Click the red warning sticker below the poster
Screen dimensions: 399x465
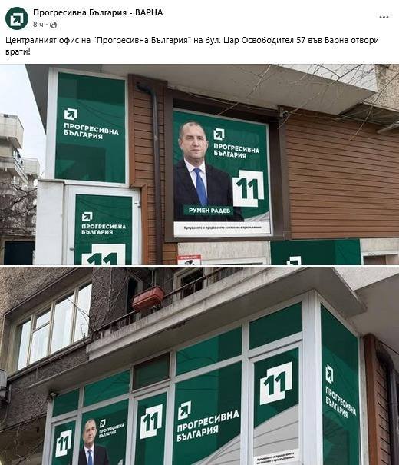tap(190, 260)
